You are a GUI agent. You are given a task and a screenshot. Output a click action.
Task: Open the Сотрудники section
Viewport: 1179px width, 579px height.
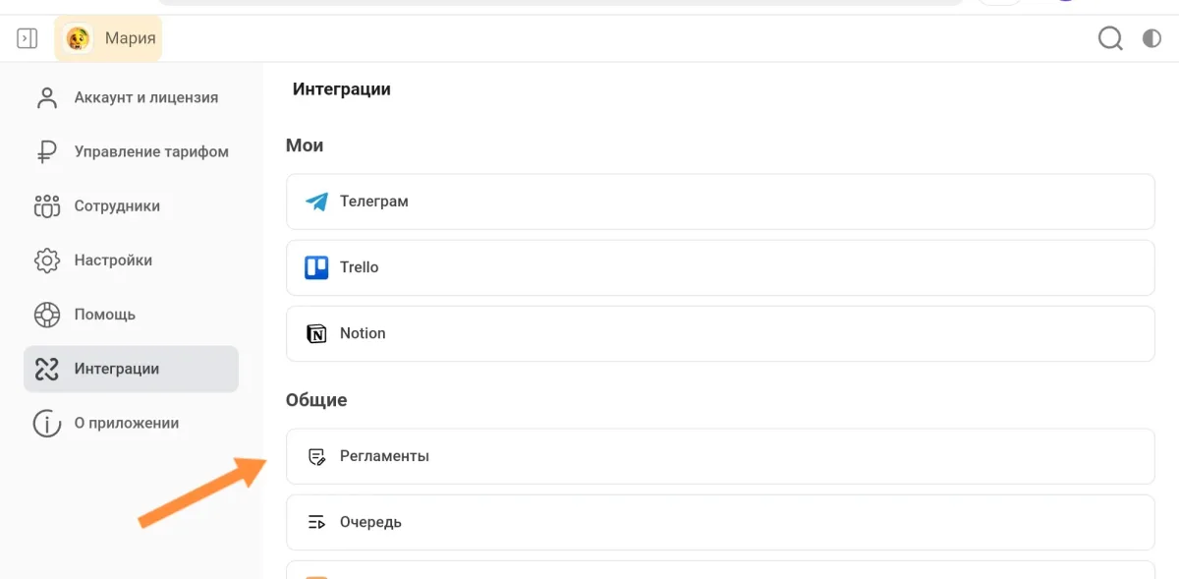[x=116, y=206]
